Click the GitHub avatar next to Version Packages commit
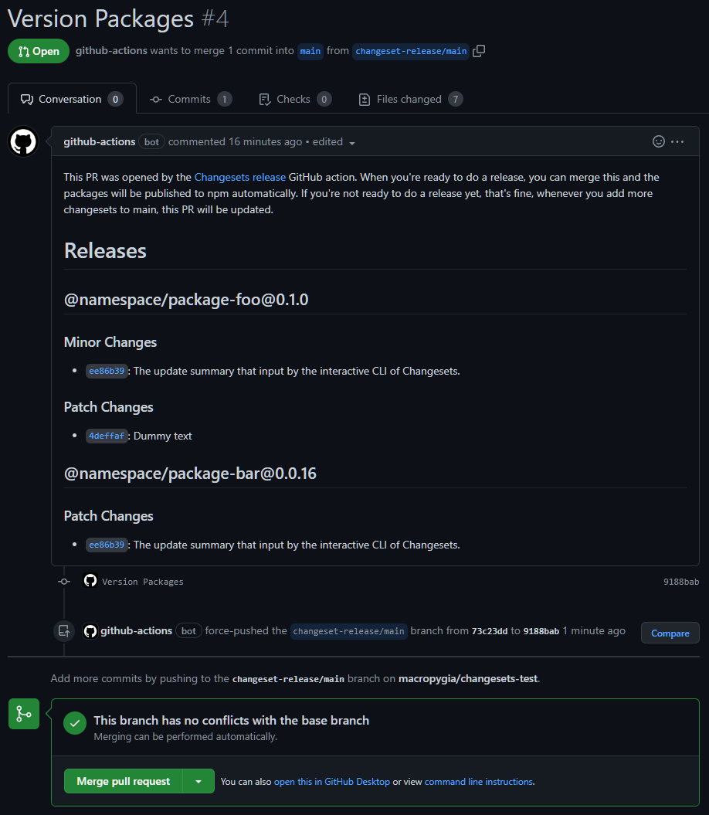Screen dimensions: 709x815 point(90,581)
